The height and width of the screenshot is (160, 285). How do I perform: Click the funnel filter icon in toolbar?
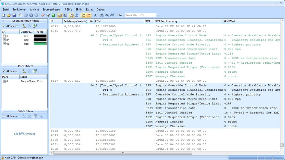48,15
